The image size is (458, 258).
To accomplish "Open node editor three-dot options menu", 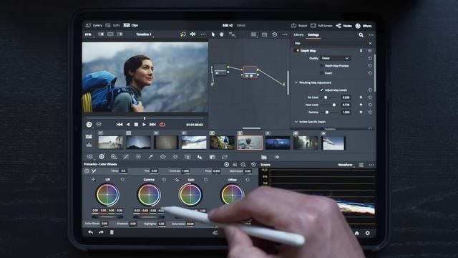I will [x=285, y=34].
